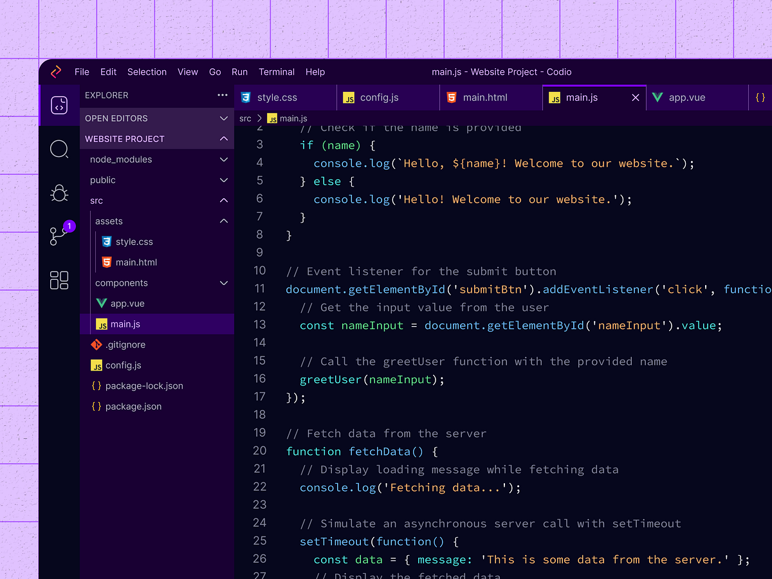The image size is (772, 579).
Task: Select the Explorer icon in the activity bar
Action: 59,105
